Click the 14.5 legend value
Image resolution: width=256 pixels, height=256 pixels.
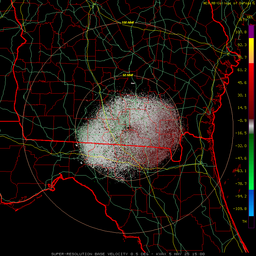(242, 108)
